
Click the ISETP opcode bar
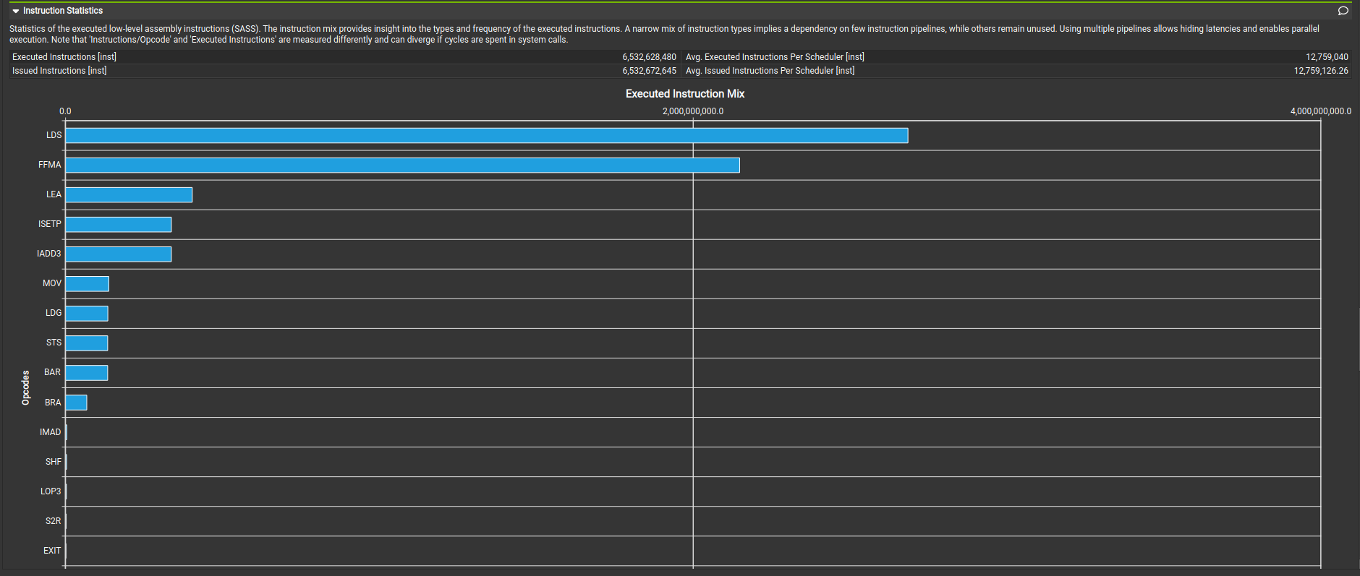click(x=119, y=225)
